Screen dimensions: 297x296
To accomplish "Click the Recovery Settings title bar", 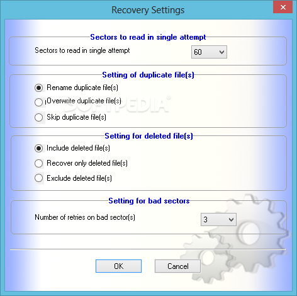I will [x=148, y=10].
